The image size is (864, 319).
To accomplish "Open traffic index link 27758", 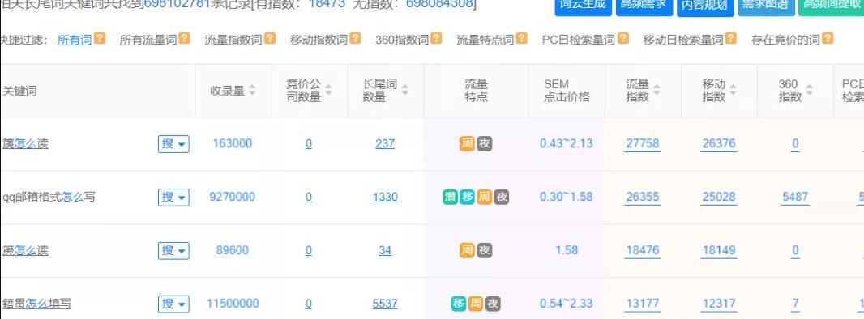I will coord(643,143).
